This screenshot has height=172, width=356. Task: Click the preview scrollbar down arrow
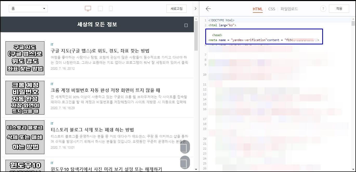tap(196, 169)
